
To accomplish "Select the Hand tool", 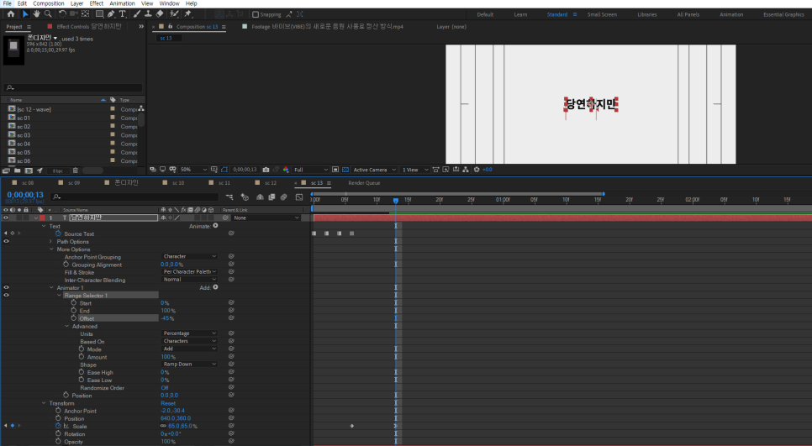I will (x=36, y=14).
